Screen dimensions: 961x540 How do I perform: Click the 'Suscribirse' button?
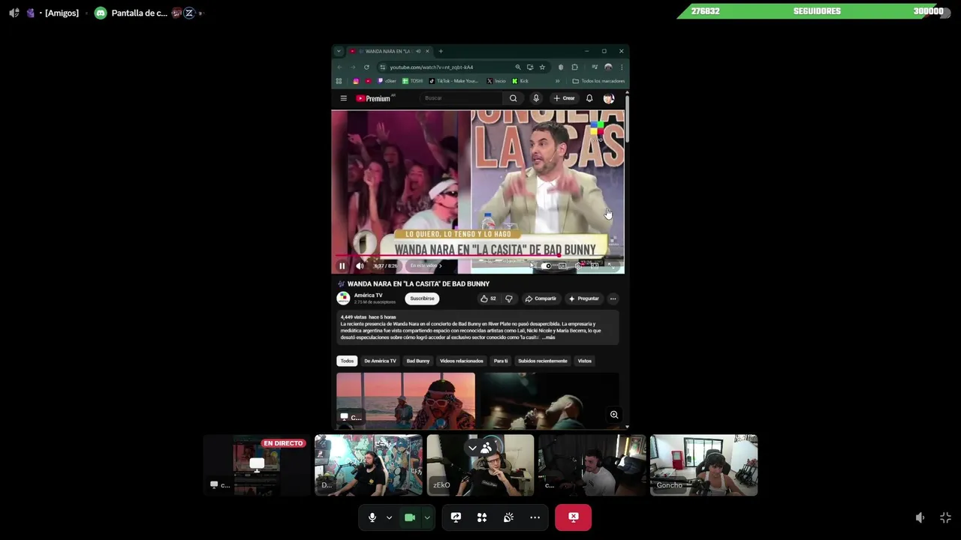click(422, 298)
